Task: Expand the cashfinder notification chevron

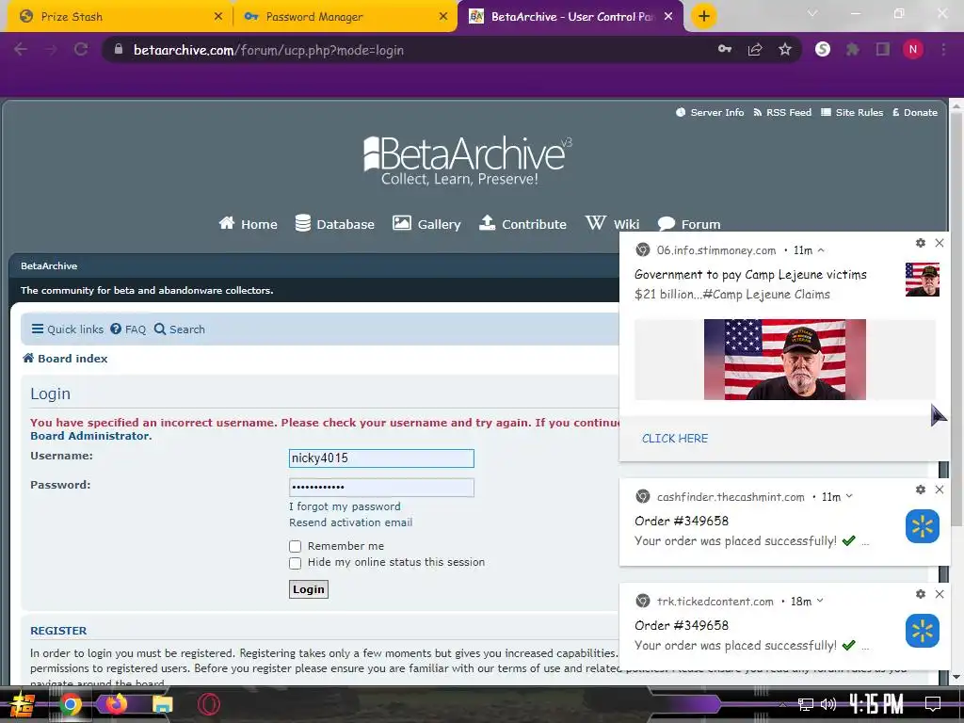Action: click(x=849, y=496)
